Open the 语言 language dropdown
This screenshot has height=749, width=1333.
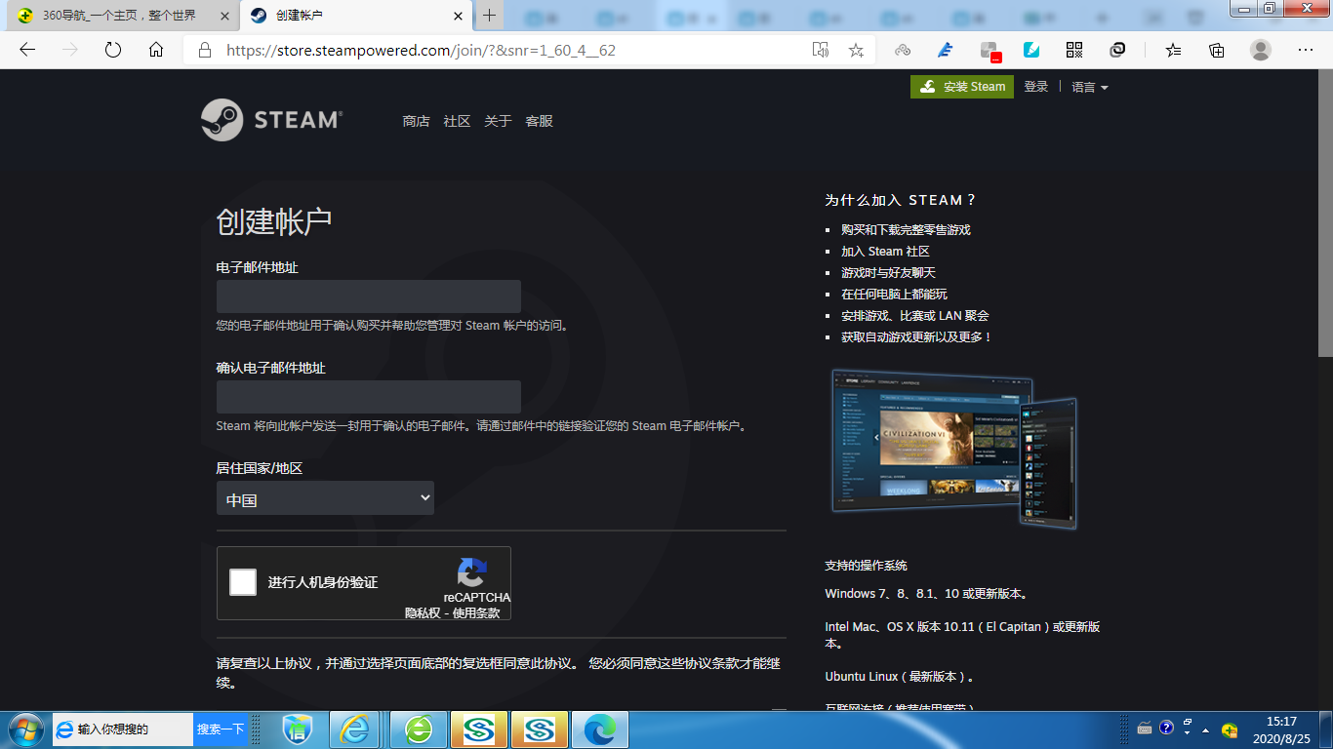[1090, 87]
